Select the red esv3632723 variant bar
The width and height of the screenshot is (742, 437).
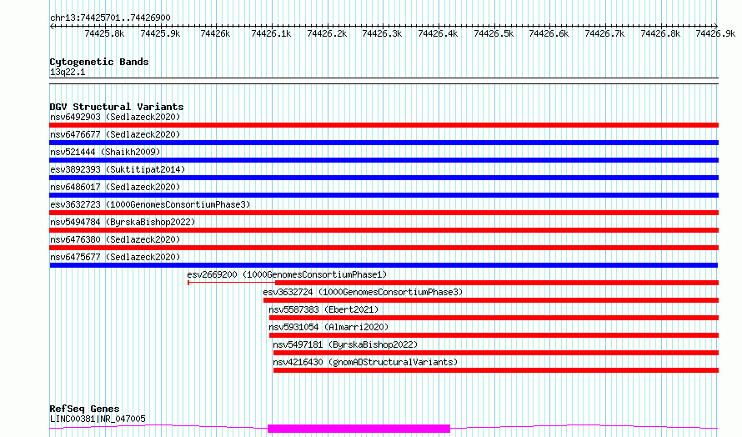click(x=384, y=213)
